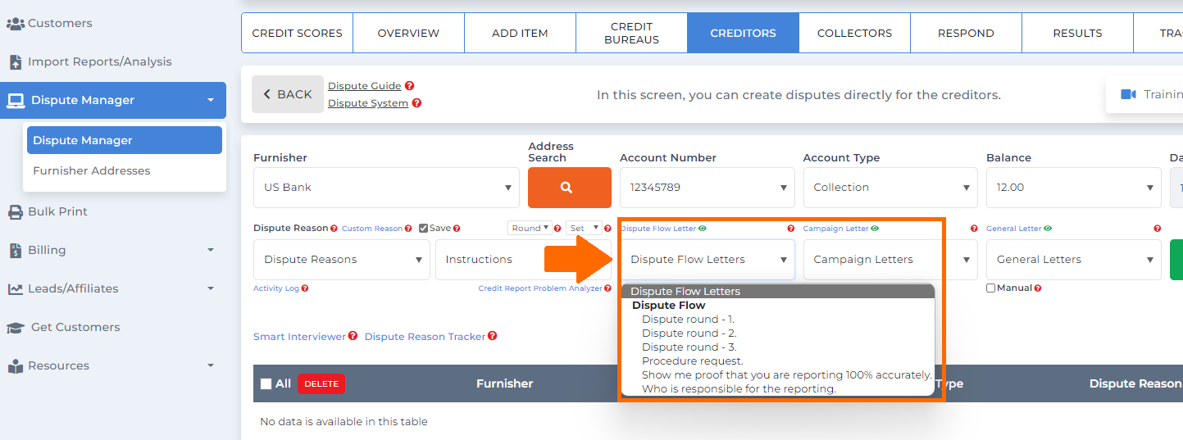Image resolution: width=1183 pixels, height=440 pixels.
Task: Click the Instructions input field
Action: (523, 260)
